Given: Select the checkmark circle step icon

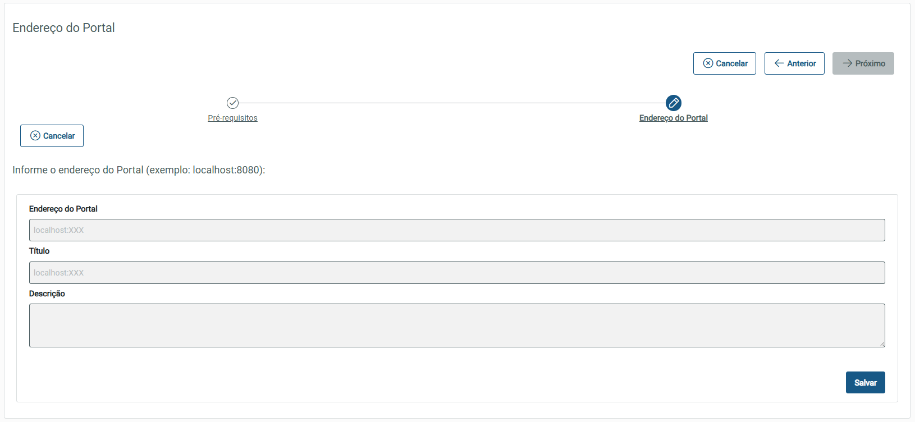Looking at the screenshot, I should pyautogui.click(x=232, y=103).
